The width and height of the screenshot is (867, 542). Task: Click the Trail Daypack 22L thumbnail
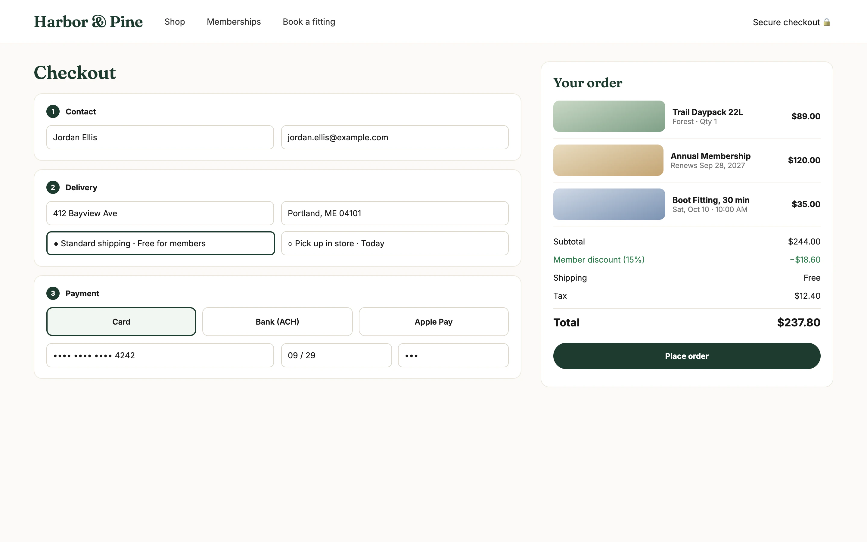click(609, 116)
